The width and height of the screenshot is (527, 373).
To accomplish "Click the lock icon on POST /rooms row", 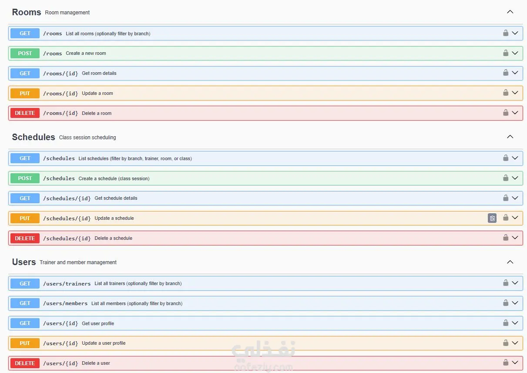I will pos(505,53).
